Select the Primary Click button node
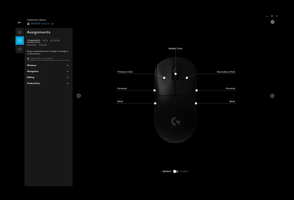Image resolution: width=294 pixels, height=200 pixels. (x=164, y=78)
